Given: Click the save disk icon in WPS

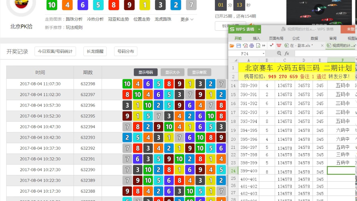Looking at the screenshot, I should click(x=238, y=46).
